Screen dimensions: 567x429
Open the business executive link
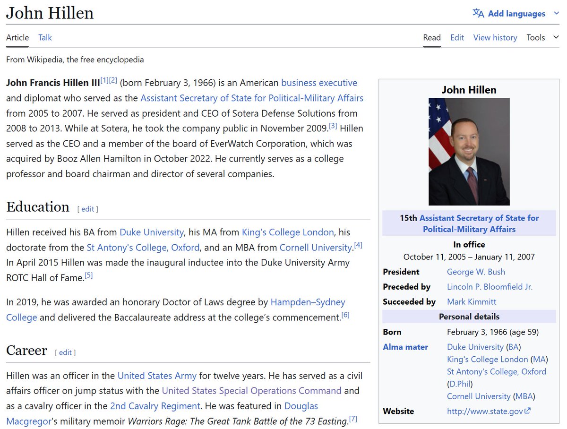coord(319,83)
